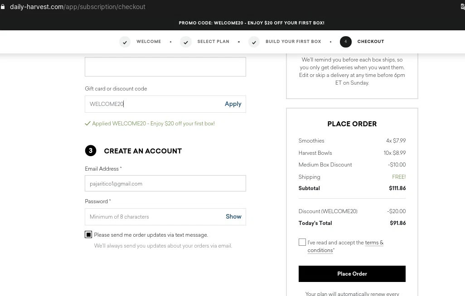
Task: Apply the discount code
Action: 233,104
